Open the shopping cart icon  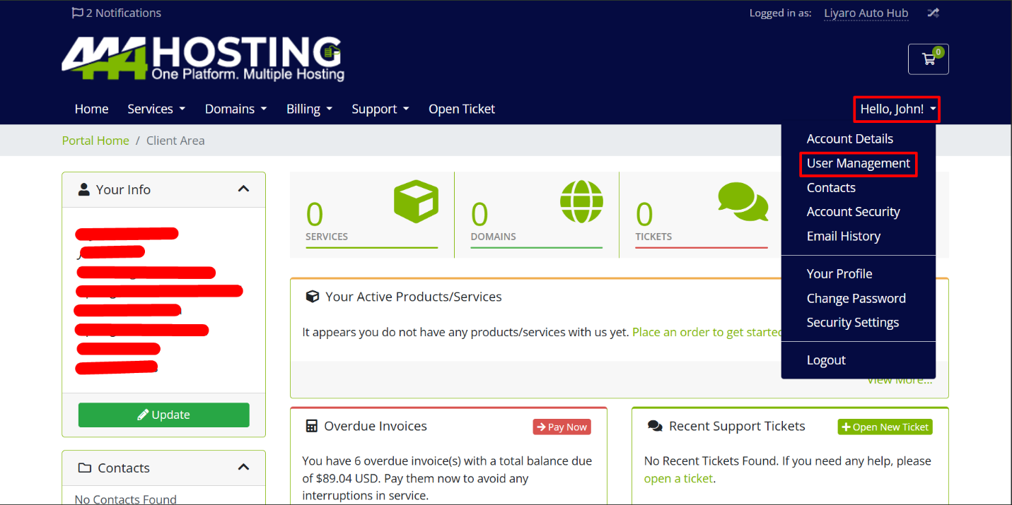tap(928, 59)
